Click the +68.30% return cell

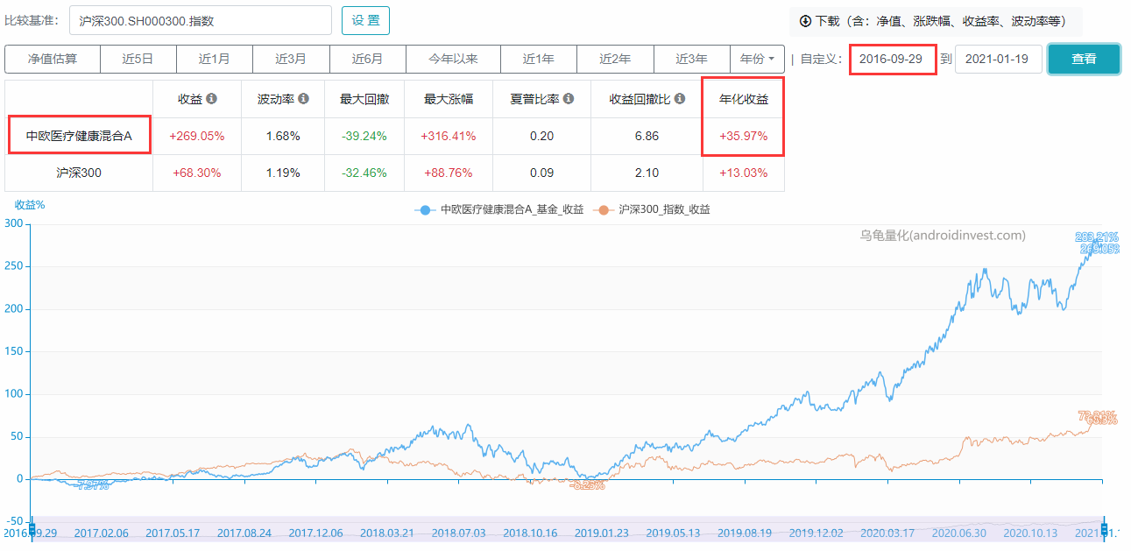pos(197,173)
